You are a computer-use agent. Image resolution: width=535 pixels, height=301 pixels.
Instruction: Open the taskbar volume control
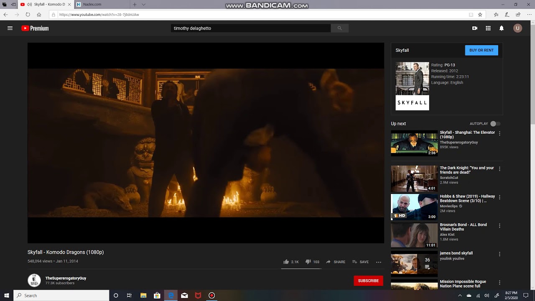click(487, 296)
